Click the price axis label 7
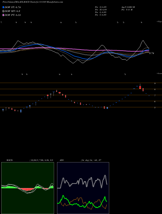 155,96
